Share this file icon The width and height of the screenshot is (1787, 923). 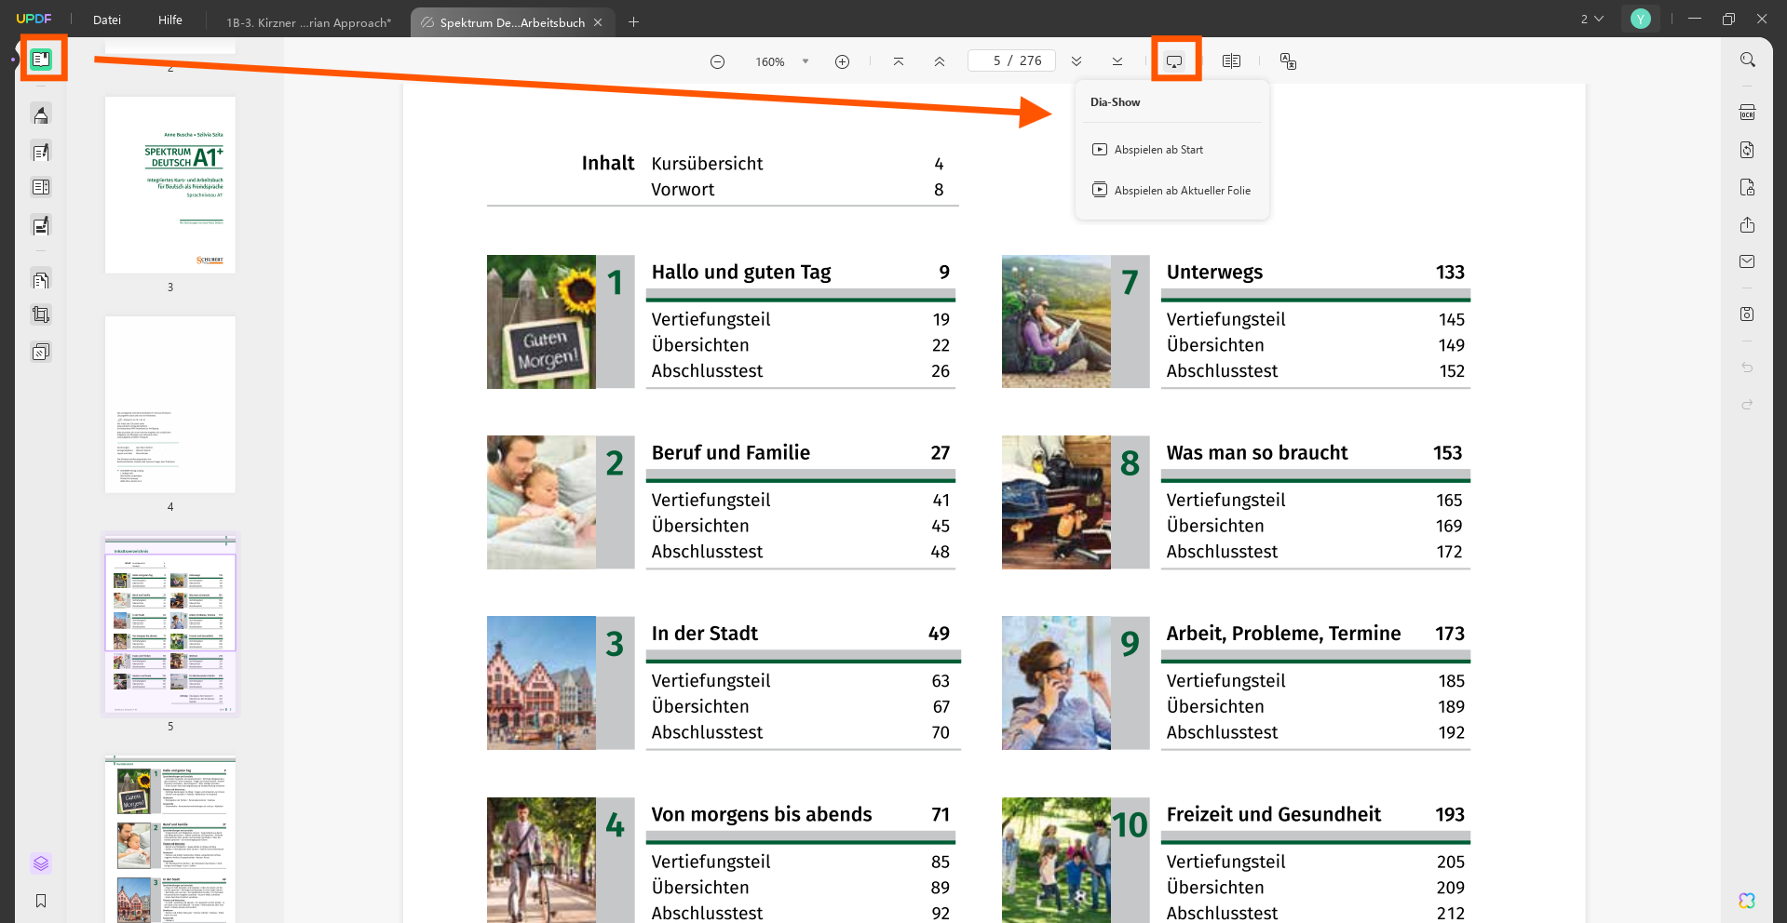[x=1748, y=225]
